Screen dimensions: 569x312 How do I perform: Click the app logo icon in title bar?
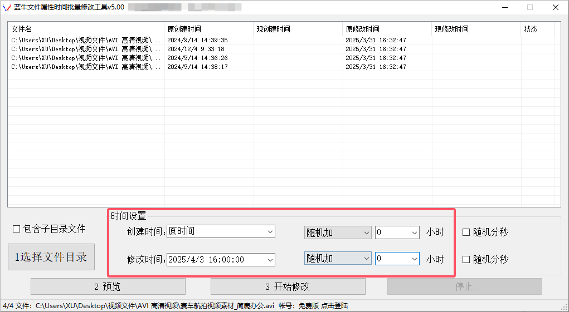tap(7, 7)
